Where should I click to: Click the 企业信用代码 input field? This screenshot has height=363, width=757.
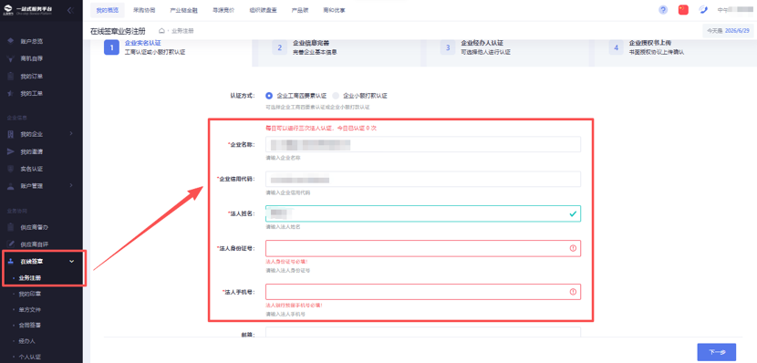tap(423, 179)
